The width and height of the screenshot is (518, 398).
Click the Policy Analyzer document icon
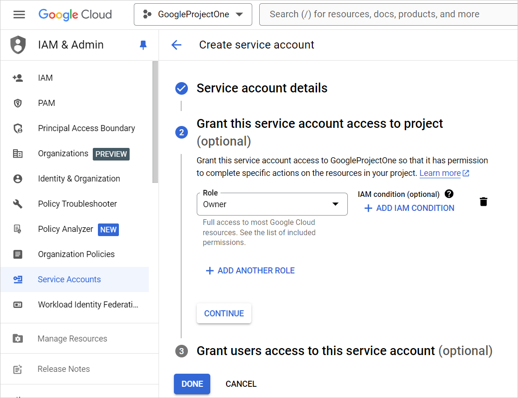click(x=18, y=229)
